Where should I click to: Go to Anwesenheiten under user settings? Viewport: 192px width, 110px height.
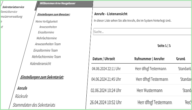48,27
